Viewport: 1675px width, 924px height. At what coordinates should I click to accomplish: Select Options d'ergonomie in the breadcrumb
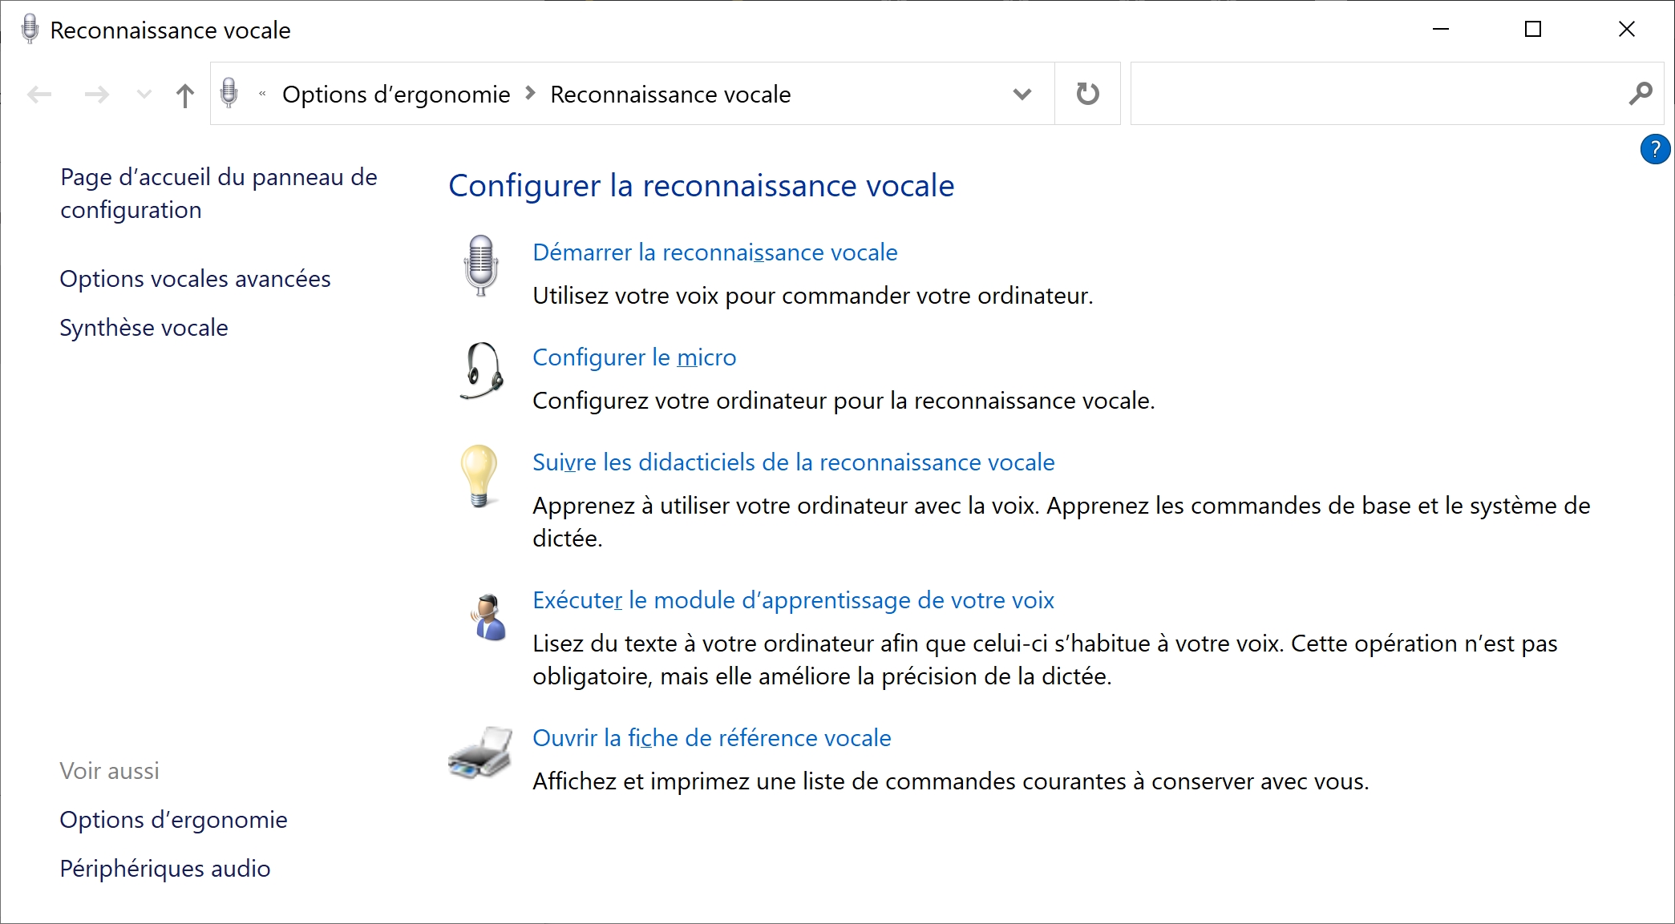[x=396, y=95]
